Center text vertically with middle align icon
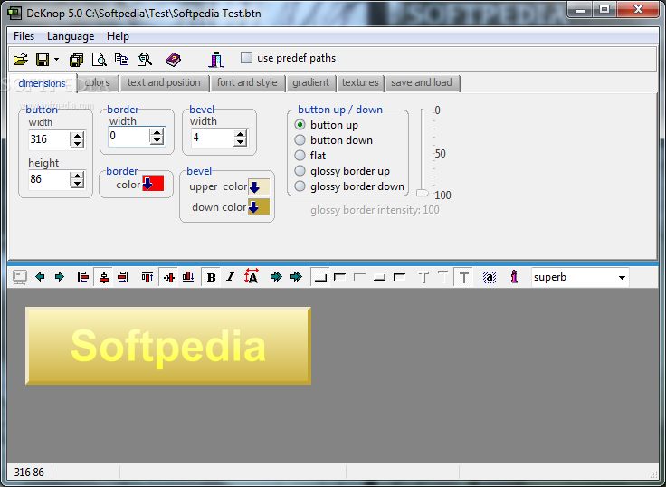 click(x=168, y=277)
